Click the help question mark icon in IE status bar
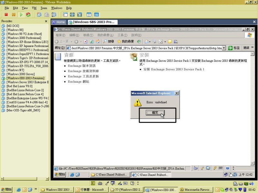258x193 pixels. point(228,168)
